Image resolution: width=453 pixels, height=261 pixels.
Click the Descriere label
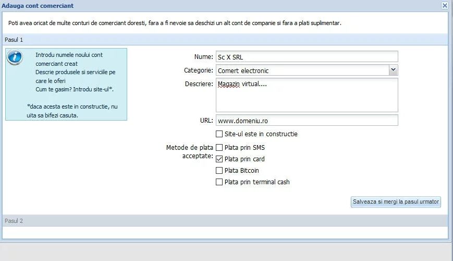pos(199,84)
